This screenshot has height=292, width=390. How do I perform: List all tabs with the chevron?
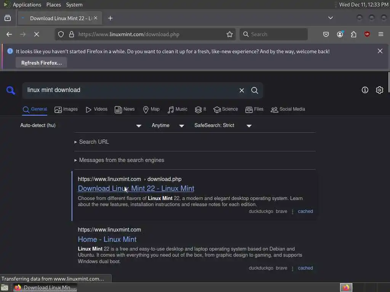[331, 18]
